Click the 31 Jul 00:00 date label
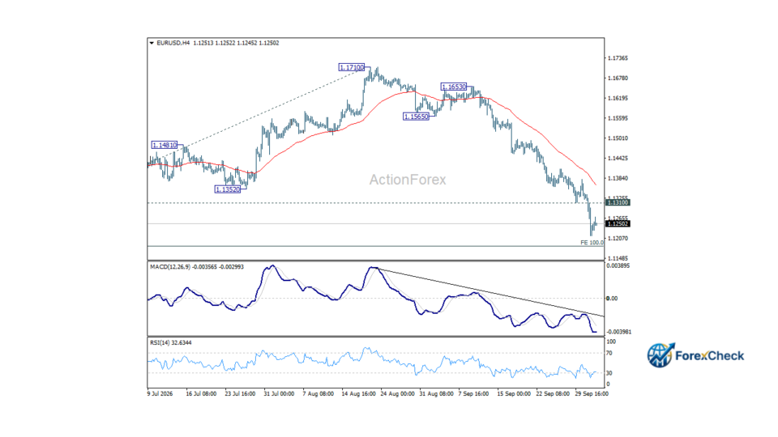 (x=279, y=394)
